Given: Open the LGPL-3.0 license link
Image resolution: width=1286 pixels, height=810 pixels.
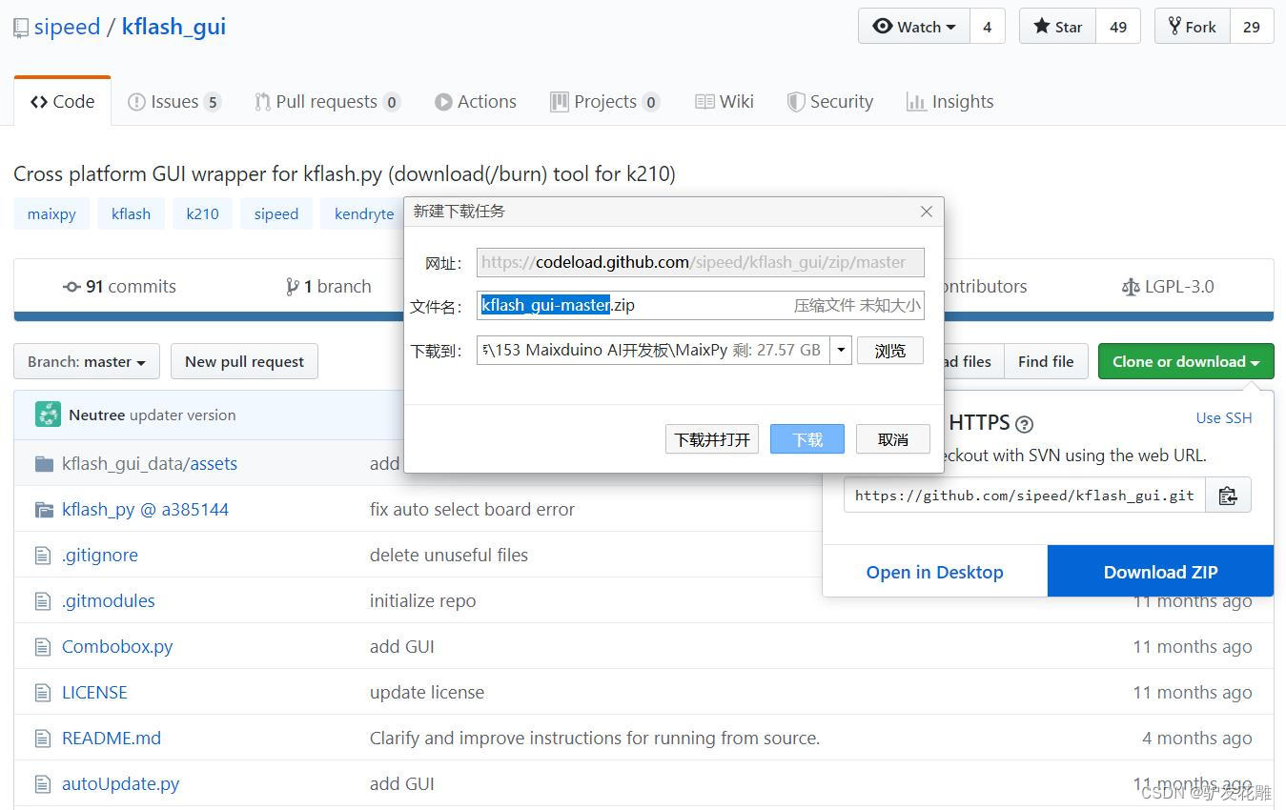Looking at the screenshot, I should pos(1168,286).
